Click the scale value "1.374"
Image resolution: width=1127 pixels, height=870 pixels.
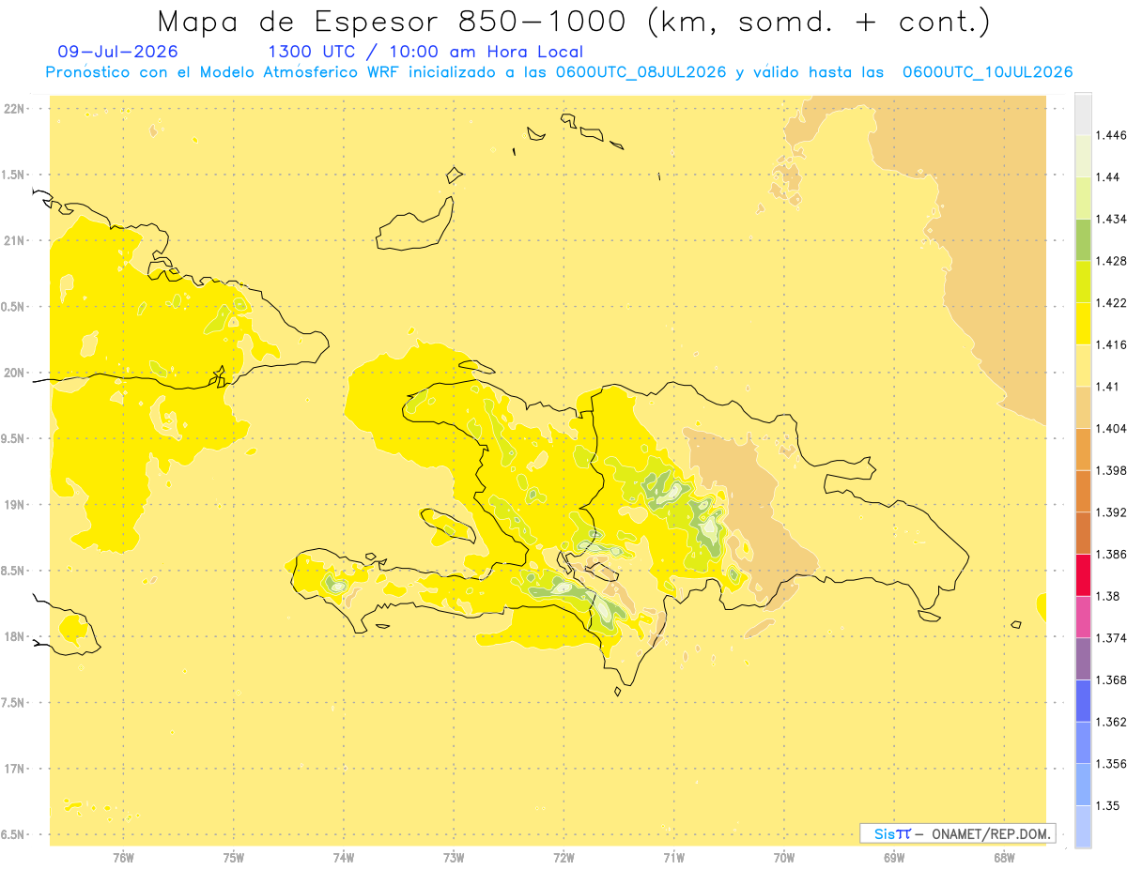click(1111, 637)
